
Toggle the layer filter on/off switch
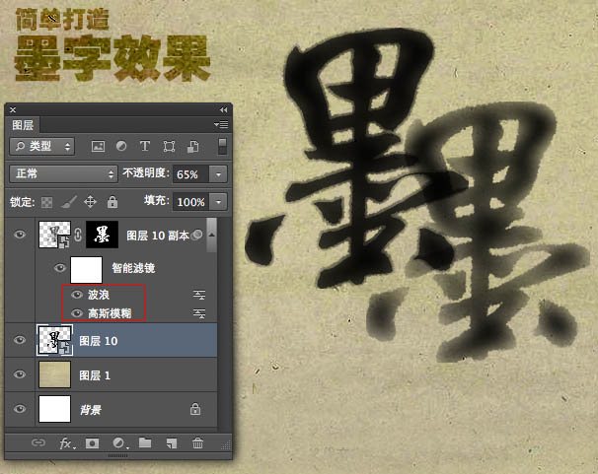pos(222,146)
